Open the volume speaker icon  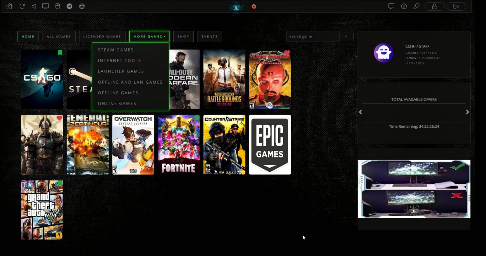coord(34,6)
